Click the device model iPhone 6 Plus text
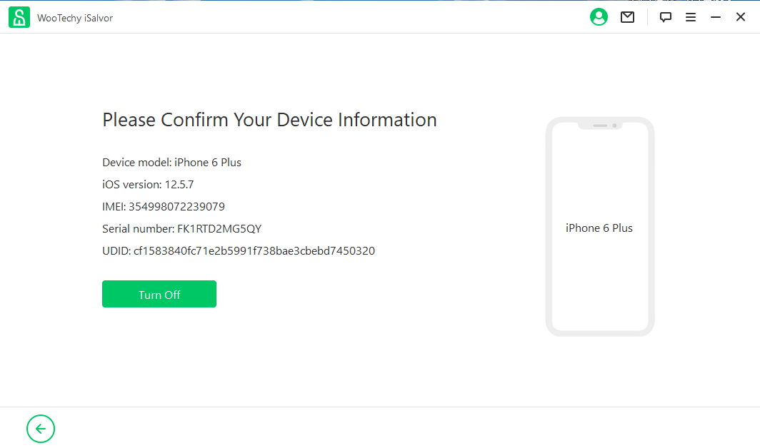The height and width of the screenshot is (448, 760). [x=171, y=162]
